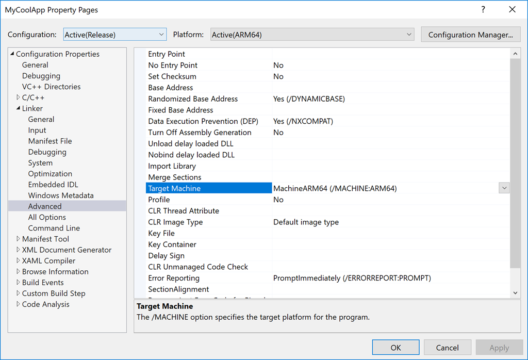This screenshot has height=360, width=528.
Task: Expand the Code Analysis node
Action: click(19, 304)
